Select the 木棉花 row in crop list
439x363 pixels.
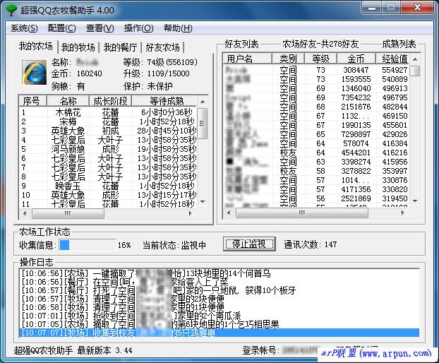68,112
